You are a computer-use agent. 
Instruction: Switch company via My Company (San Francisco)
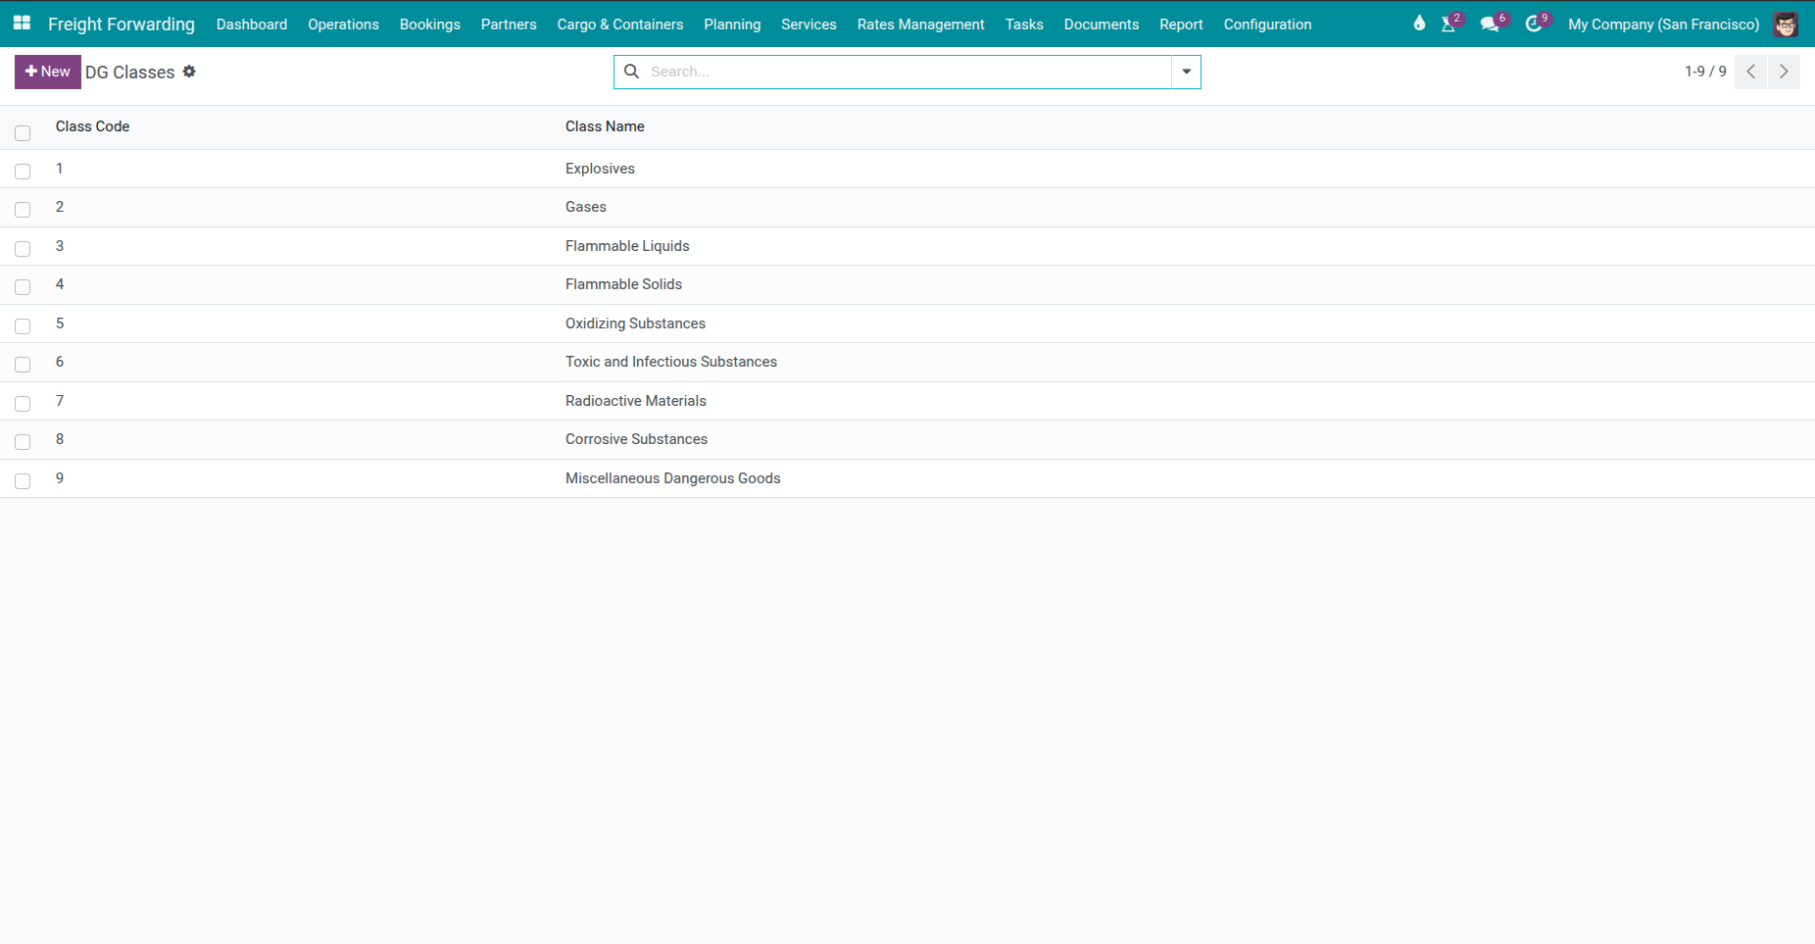1663,25
